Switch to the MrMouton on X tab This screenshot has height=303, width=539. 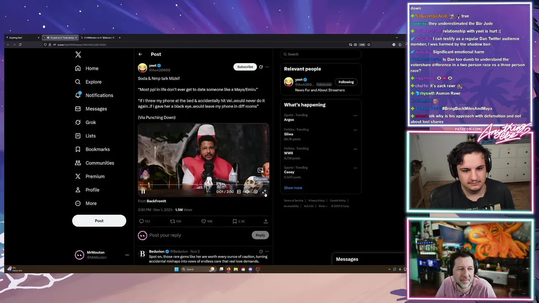coord(98,37)
